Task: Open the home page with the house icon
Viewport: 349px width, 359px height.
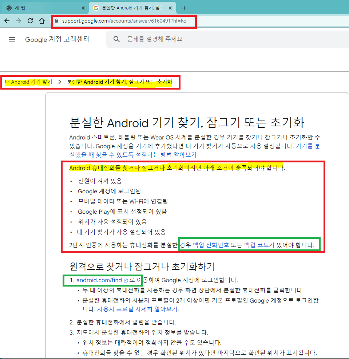Action: (41, 21)
